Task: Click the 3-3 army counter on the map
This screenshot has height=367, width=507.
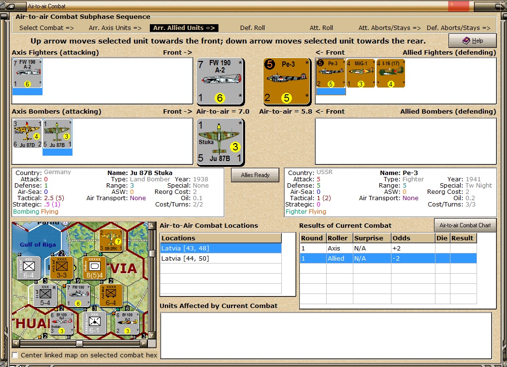Action: coord(61,268)
